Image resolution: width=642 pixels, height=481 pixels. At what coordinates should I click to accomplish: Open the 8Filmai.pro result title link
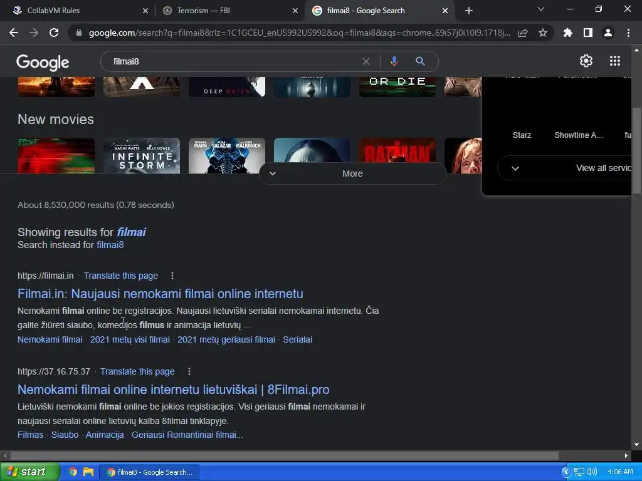coord(174,390)
